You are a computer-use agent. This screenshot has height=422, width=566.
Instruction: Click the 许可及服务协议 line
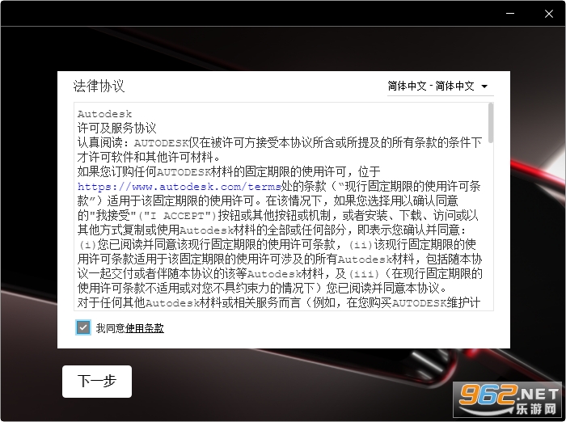click(116, 129)
